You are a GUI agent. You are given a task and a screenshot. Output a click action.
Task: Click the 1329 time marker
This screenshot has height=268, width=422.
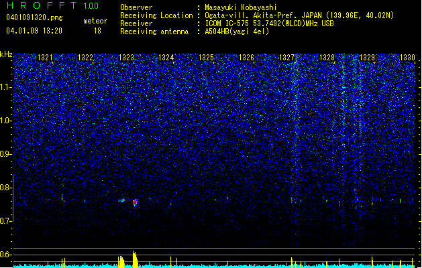[368, 58]
